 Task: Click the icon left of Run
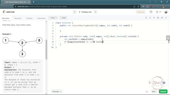(x=147, y=92)
